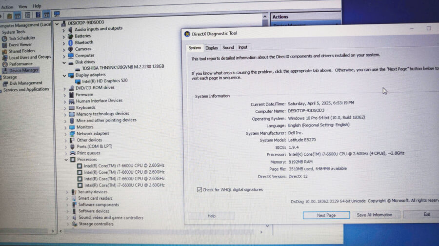The image size is (439, 246).
Task: Click the Keyboards category icon
Action: [x=72, y=107]
